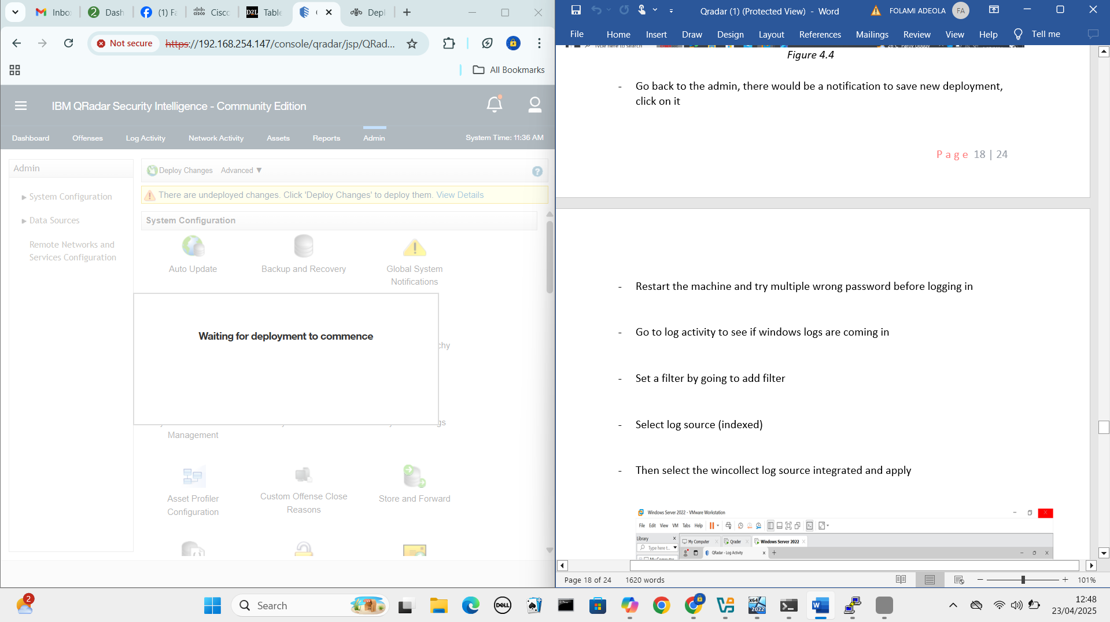Expand Data Sources tree node
Viewport: 1110px width, 622px height.
(x=24, y=221)
